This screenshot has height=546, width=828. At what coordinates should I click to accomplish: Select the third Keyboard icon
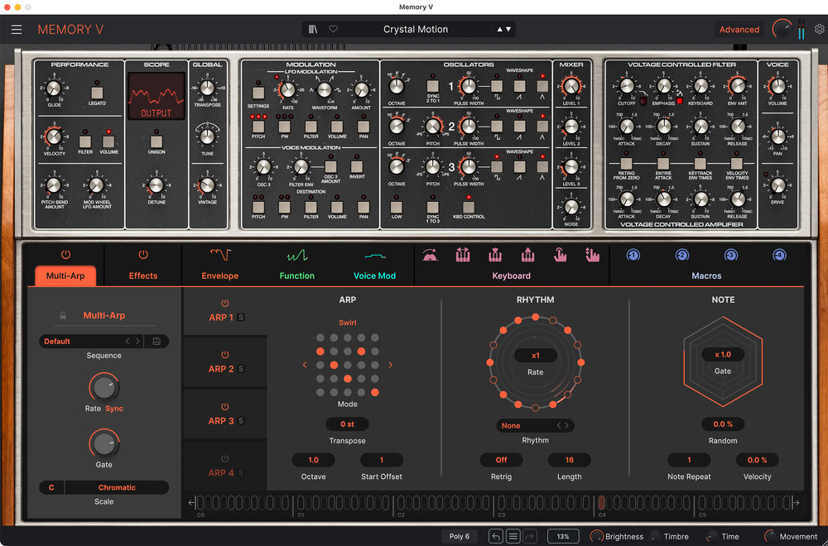tap(495, 256)
